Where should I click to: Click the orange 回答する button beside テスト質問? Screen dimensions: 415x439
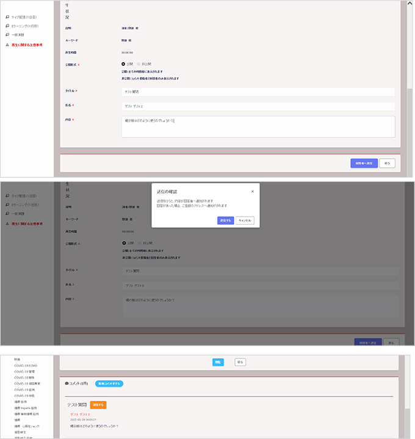[98, 405]
